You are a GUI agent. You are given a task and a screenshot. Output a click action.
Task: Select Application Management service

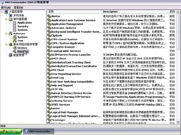67,24
